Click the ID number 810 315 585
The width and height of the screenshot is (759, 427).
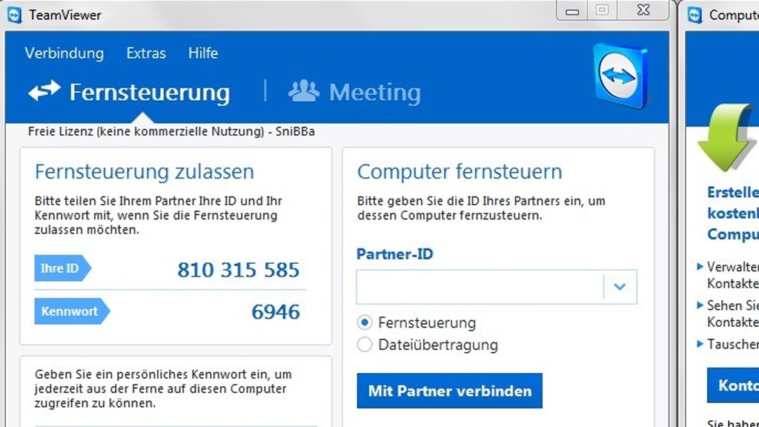(238, 270)
